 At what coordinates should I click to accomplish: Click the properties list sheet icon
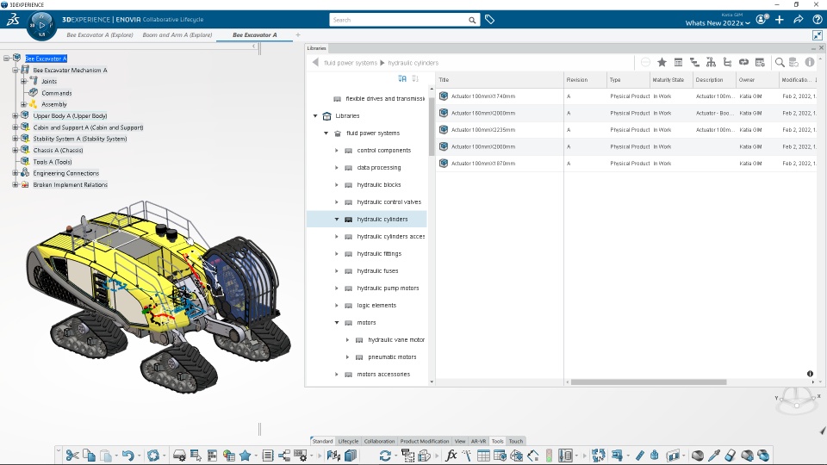(x=267, y=455)
